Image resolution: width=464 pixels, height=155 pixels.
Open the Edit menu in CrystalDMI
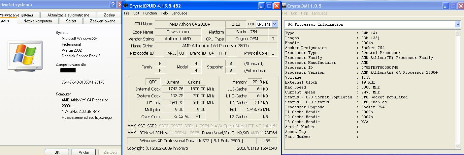(x=294, y=13)
